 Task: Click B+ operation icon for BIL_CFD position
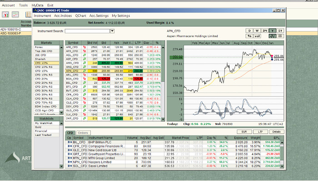click(70, 142)
